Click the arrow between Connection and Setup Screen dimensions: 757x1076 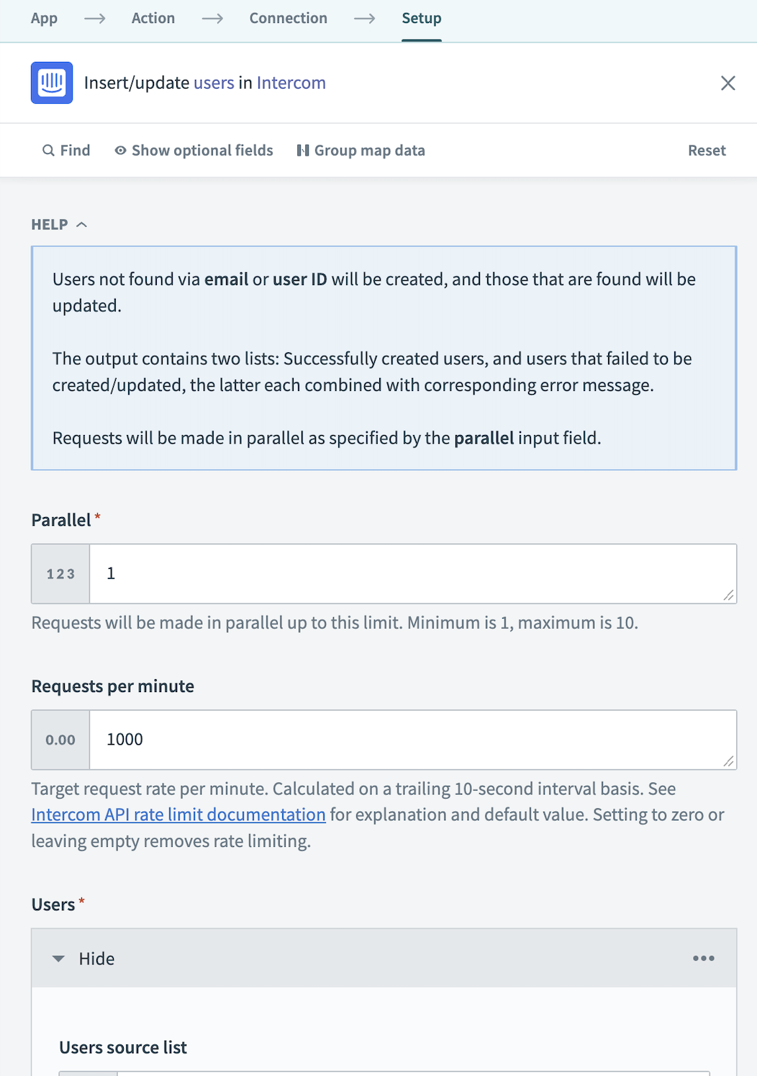(365, 19)
